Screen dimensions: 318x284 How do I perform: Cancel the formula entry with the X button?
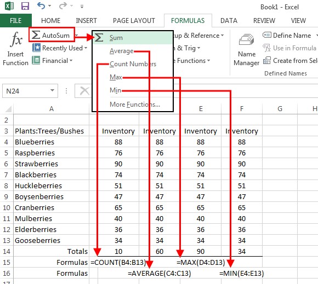84,91
